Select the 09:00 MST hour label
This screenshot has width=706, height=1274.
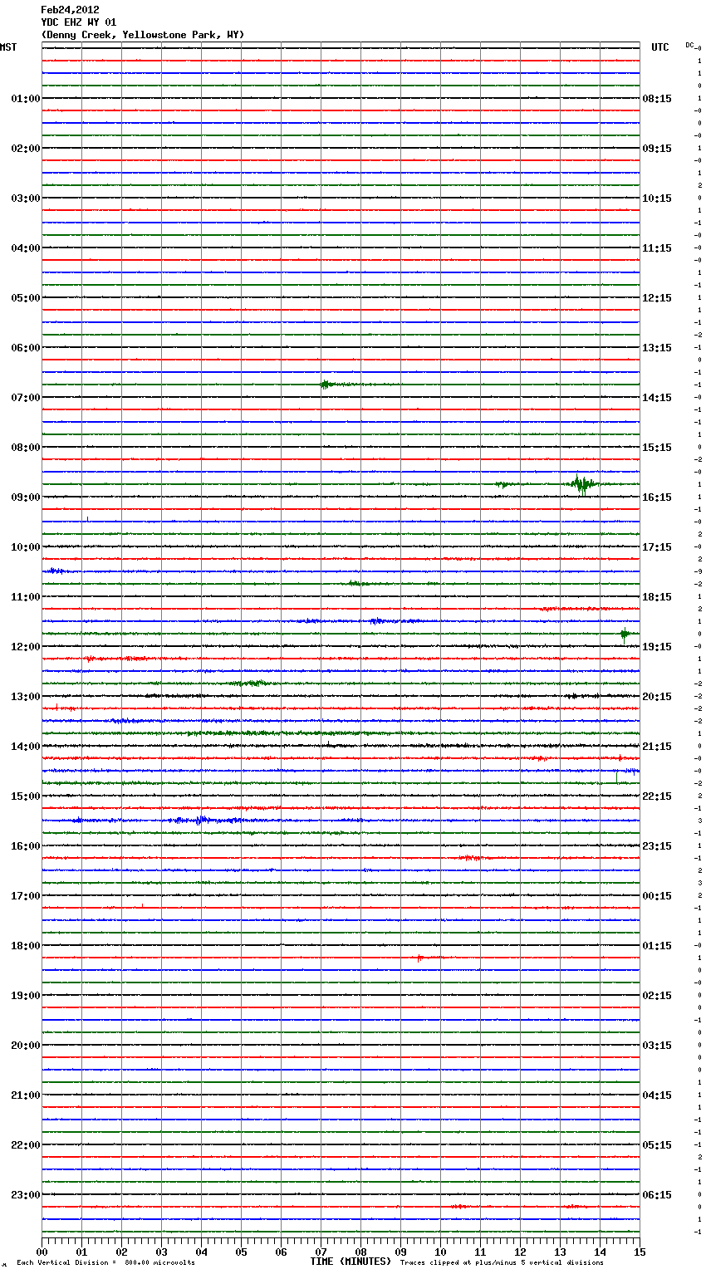pyautogui.click(x=25, y=497)
